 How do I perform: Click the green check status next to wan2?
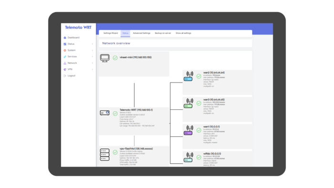[x=199, y=76]
